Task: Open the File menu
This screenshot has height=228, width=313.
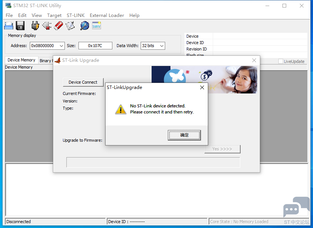Action: [9, 15]
